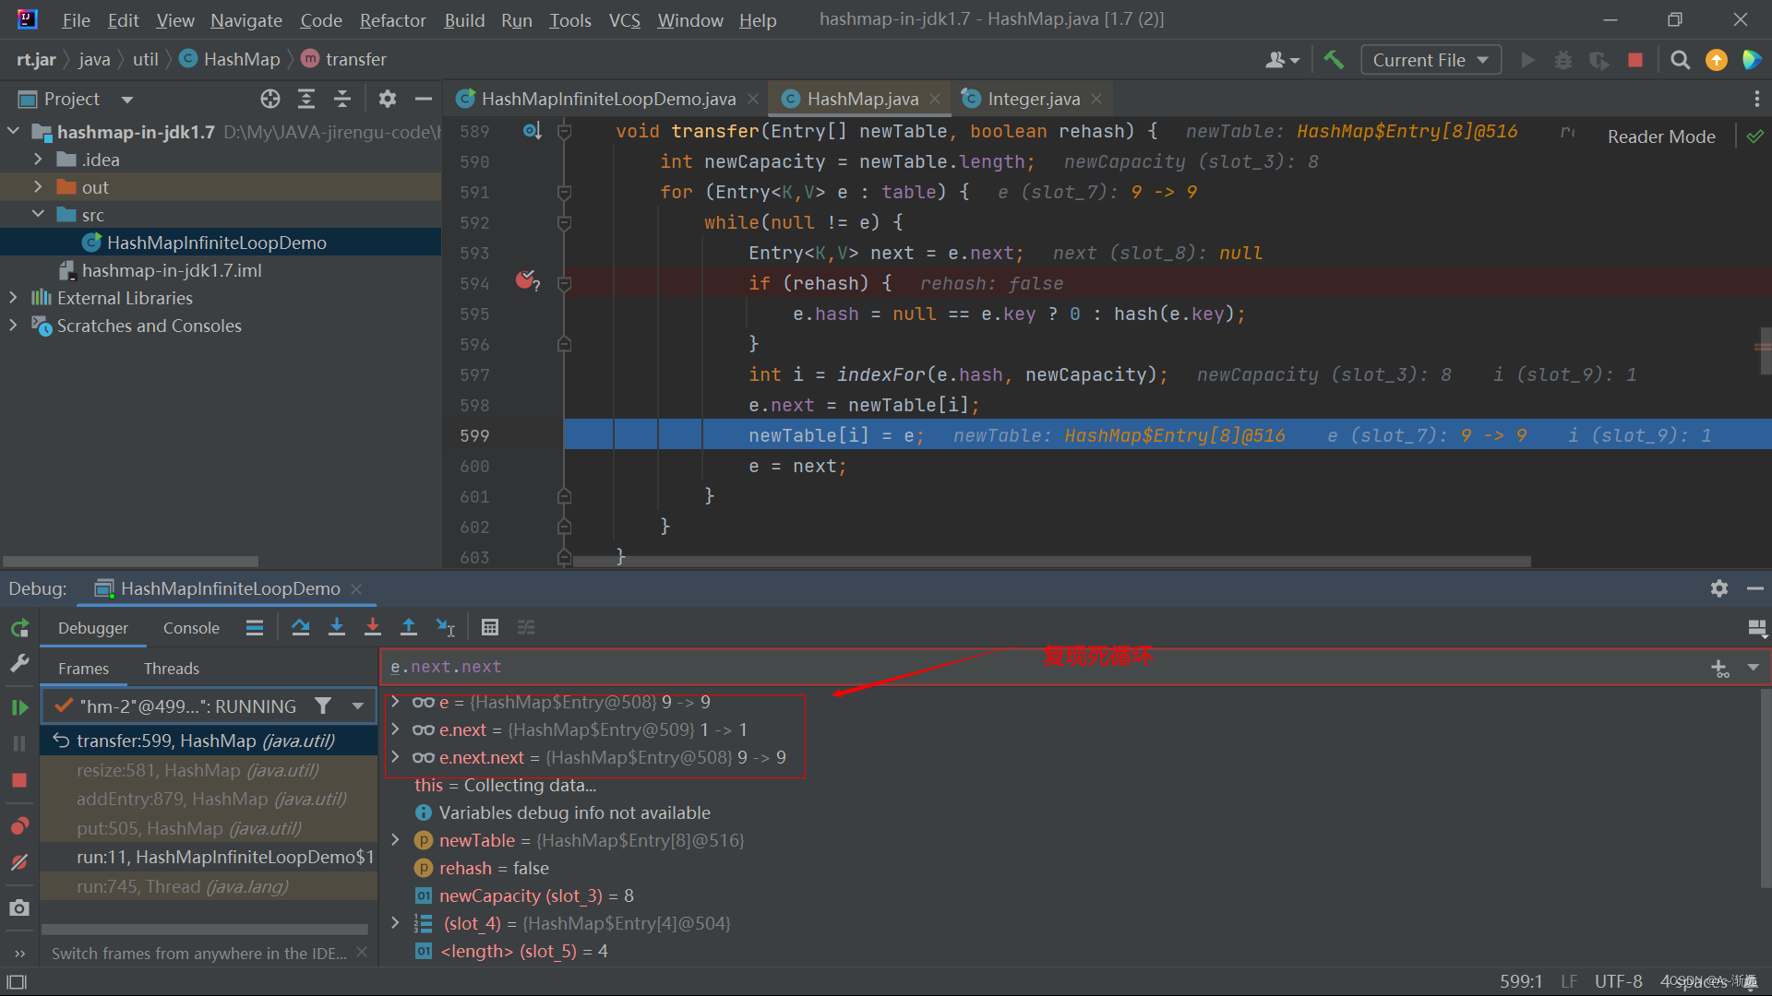Open Search Everywhere magnifier icon
Viewport: 1772px width, 996px height.
1680,59
